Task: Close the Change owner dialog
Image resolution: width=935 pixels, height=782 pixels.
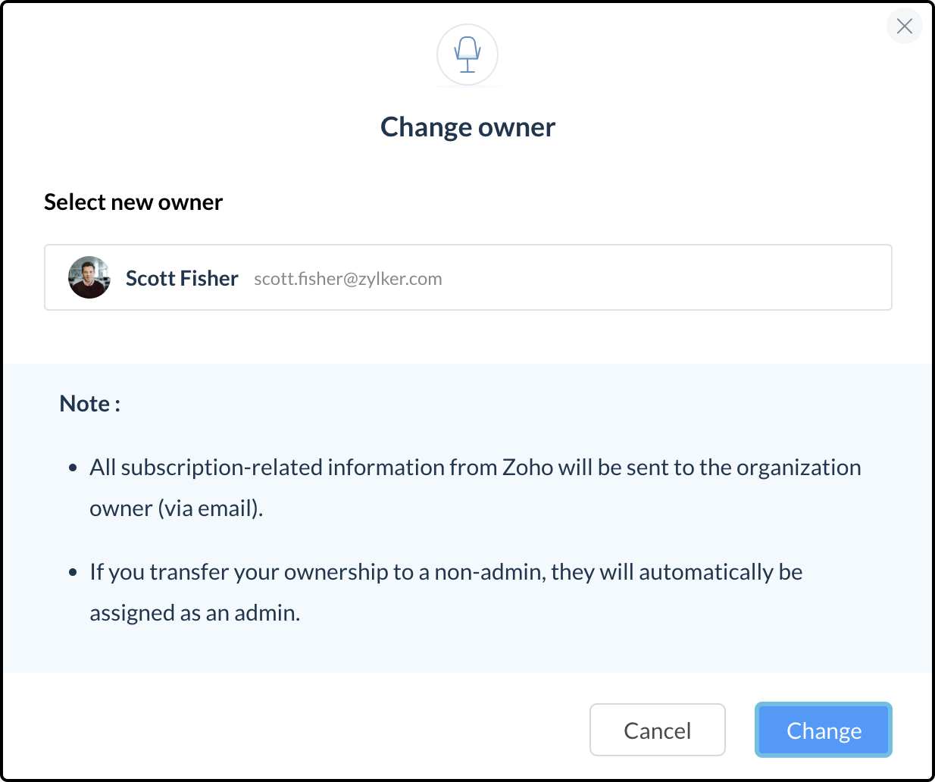Action: click(x=904, y=27)
